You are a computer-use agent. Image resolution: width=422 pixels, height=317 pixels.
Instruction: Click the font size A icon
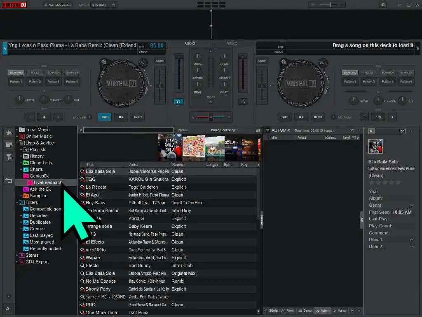[x=8, y=309]
